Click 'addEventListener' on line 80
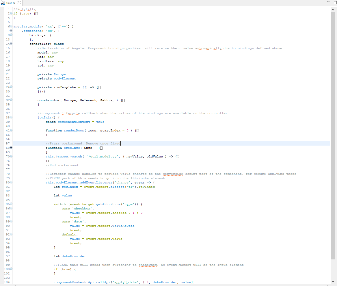337x286 pixels. (96, 182)
